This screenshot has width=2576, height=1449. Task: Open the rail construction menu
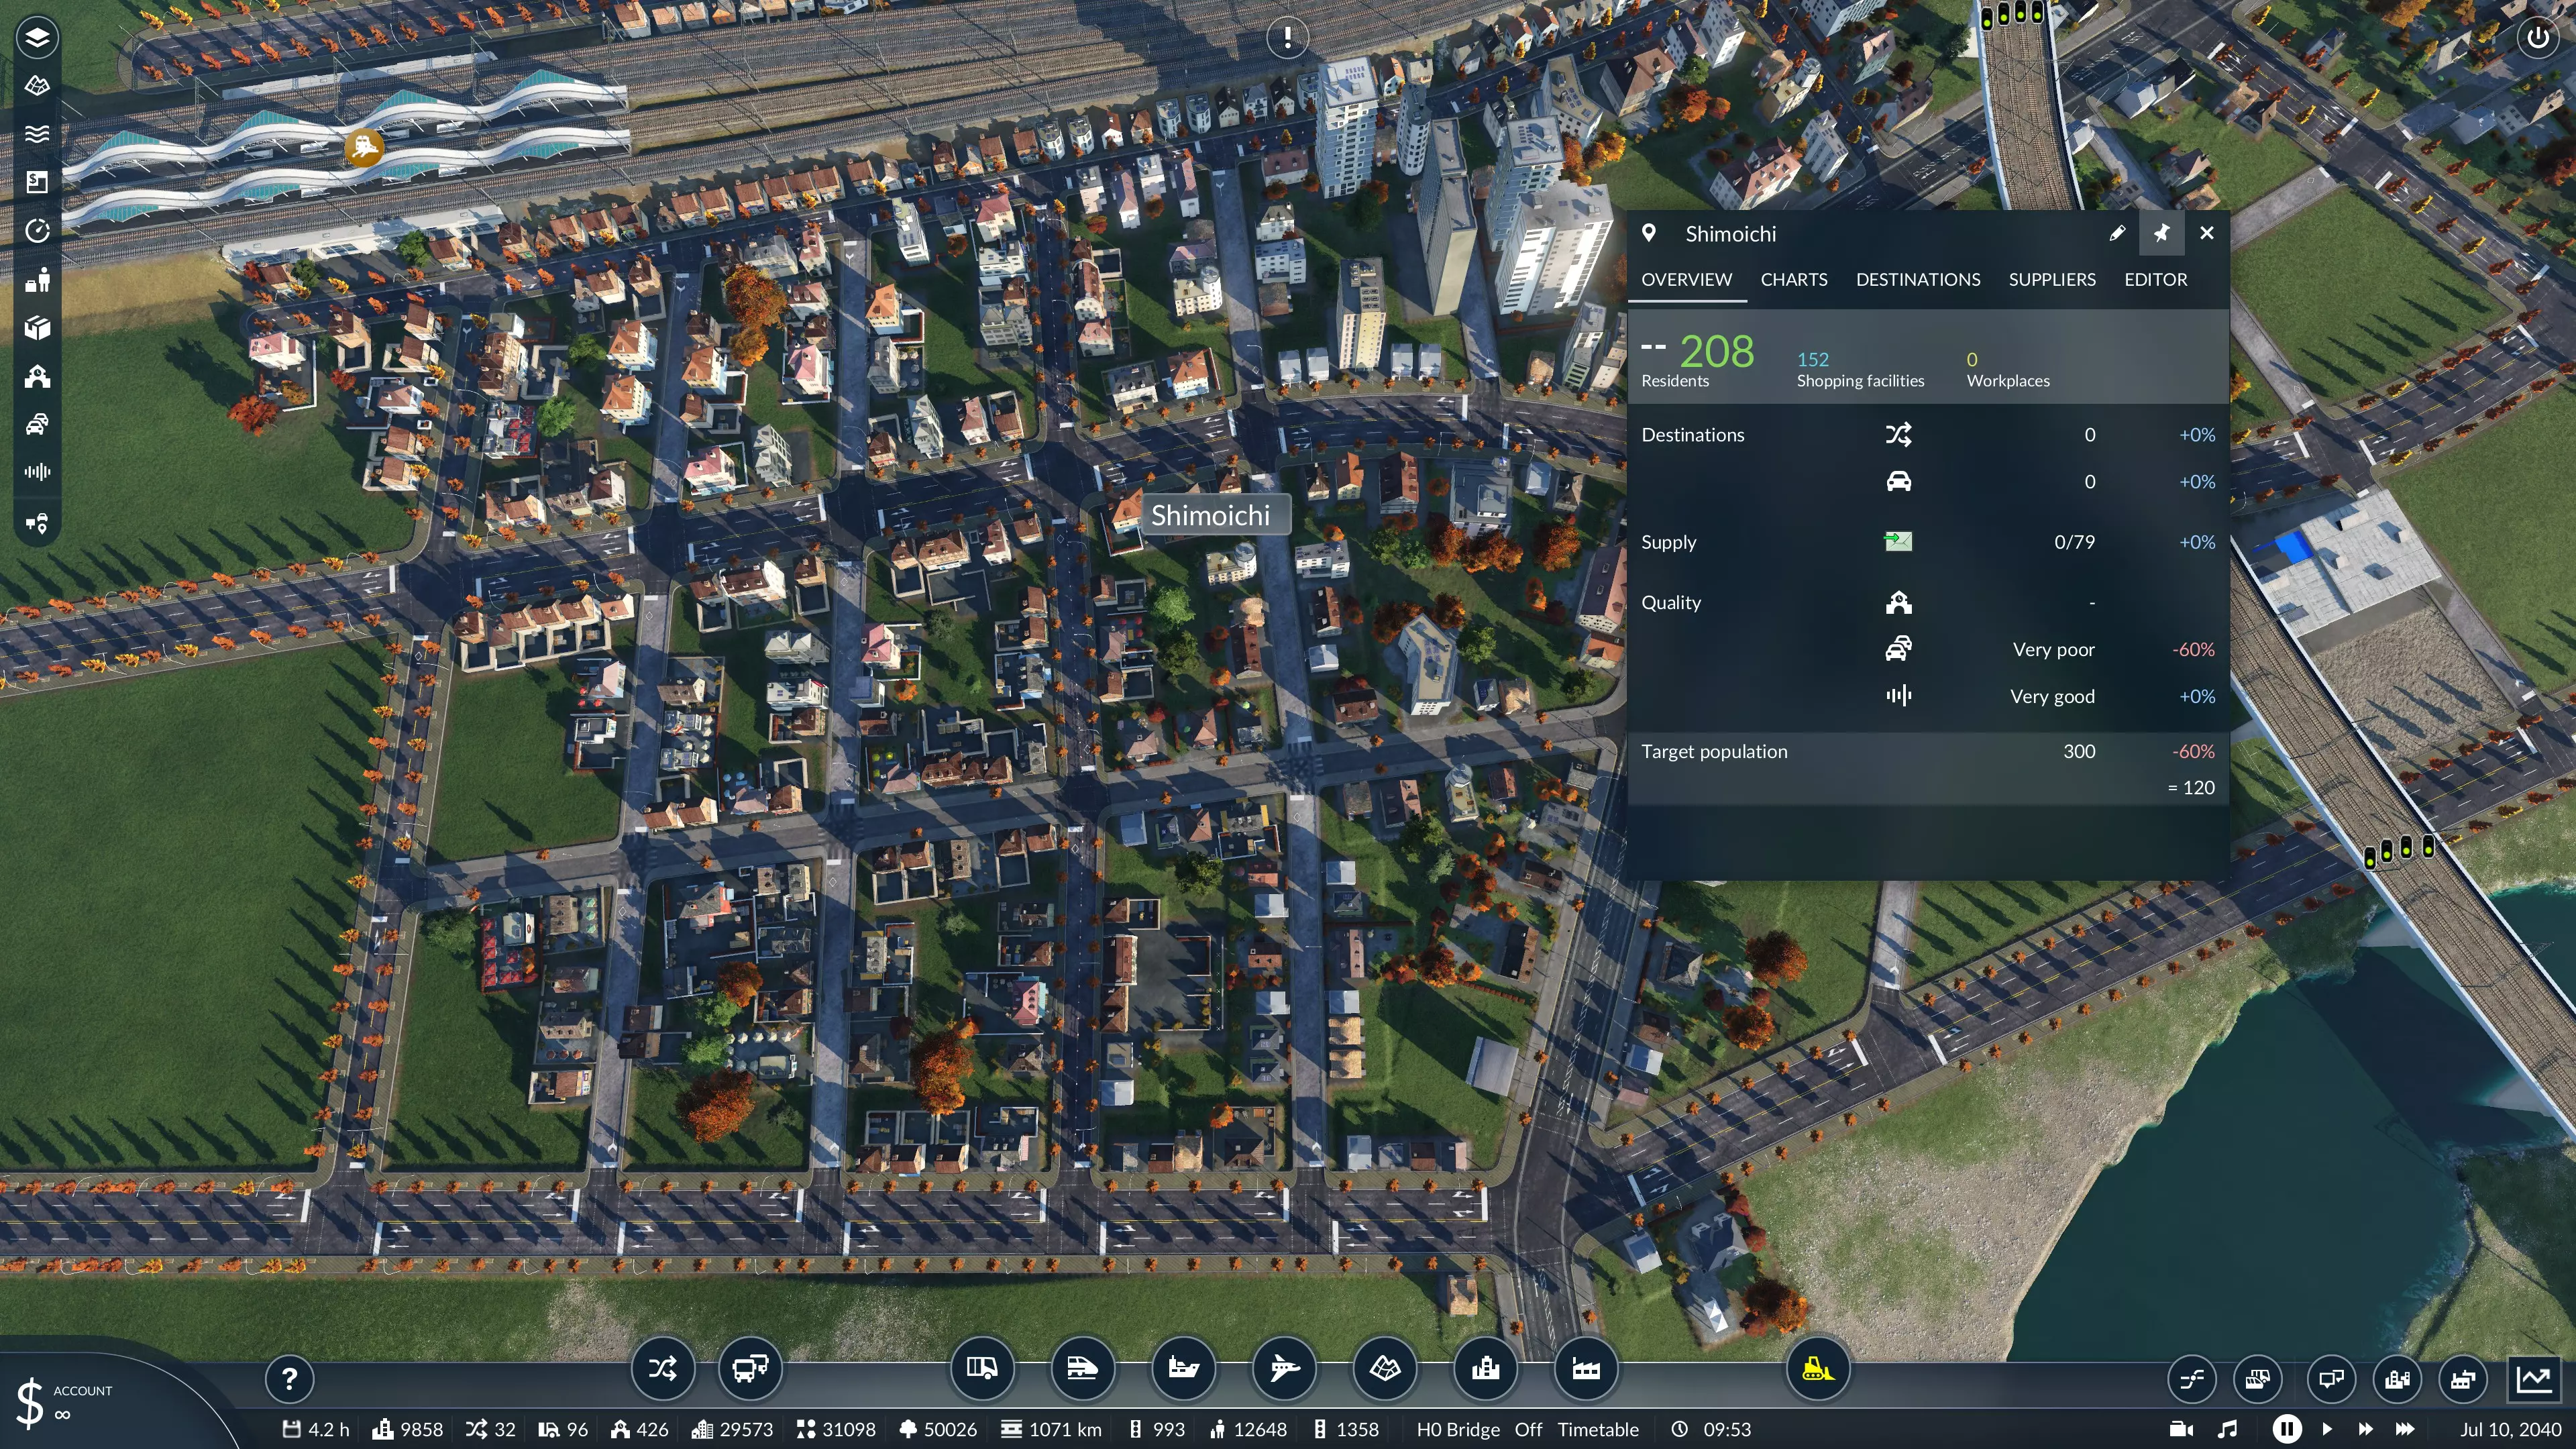point(1082,1368)
